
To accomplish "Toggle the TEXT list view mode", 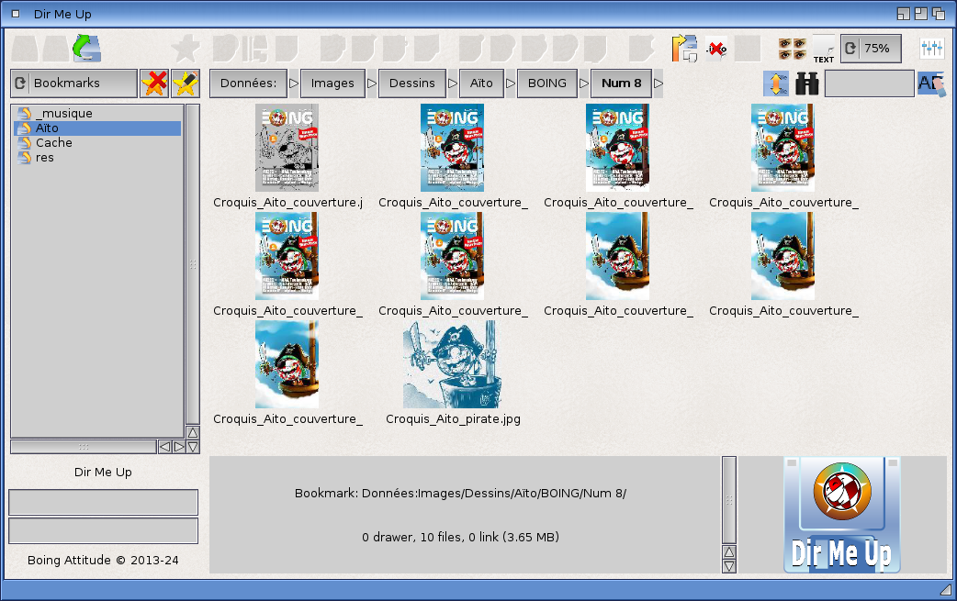I will pos(824,49).
